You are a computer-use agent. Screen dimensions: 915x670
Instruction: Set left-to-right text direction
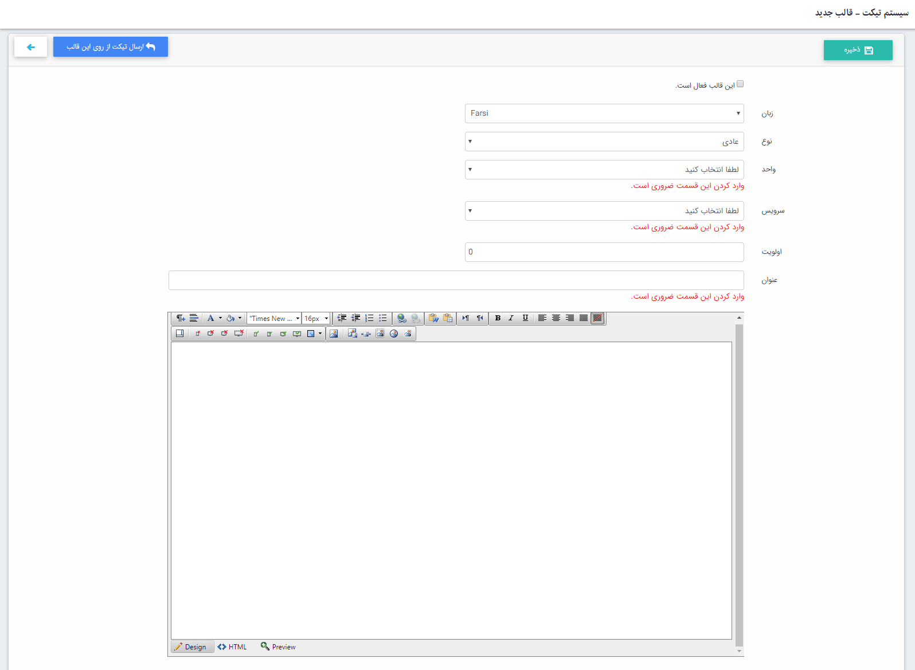point(466,318)
